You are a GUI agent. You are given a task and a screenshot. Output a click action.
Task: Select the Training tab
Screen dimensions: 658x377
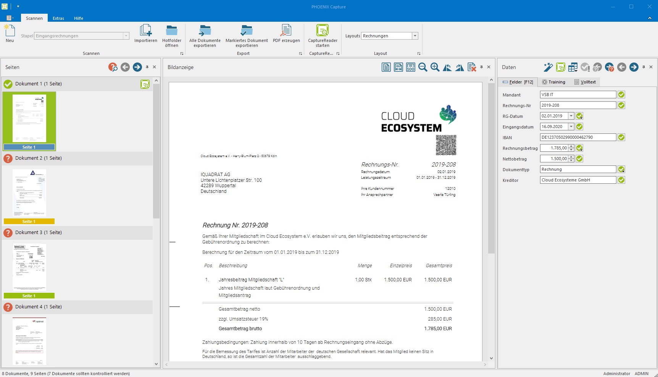click(x=553, y=82)
